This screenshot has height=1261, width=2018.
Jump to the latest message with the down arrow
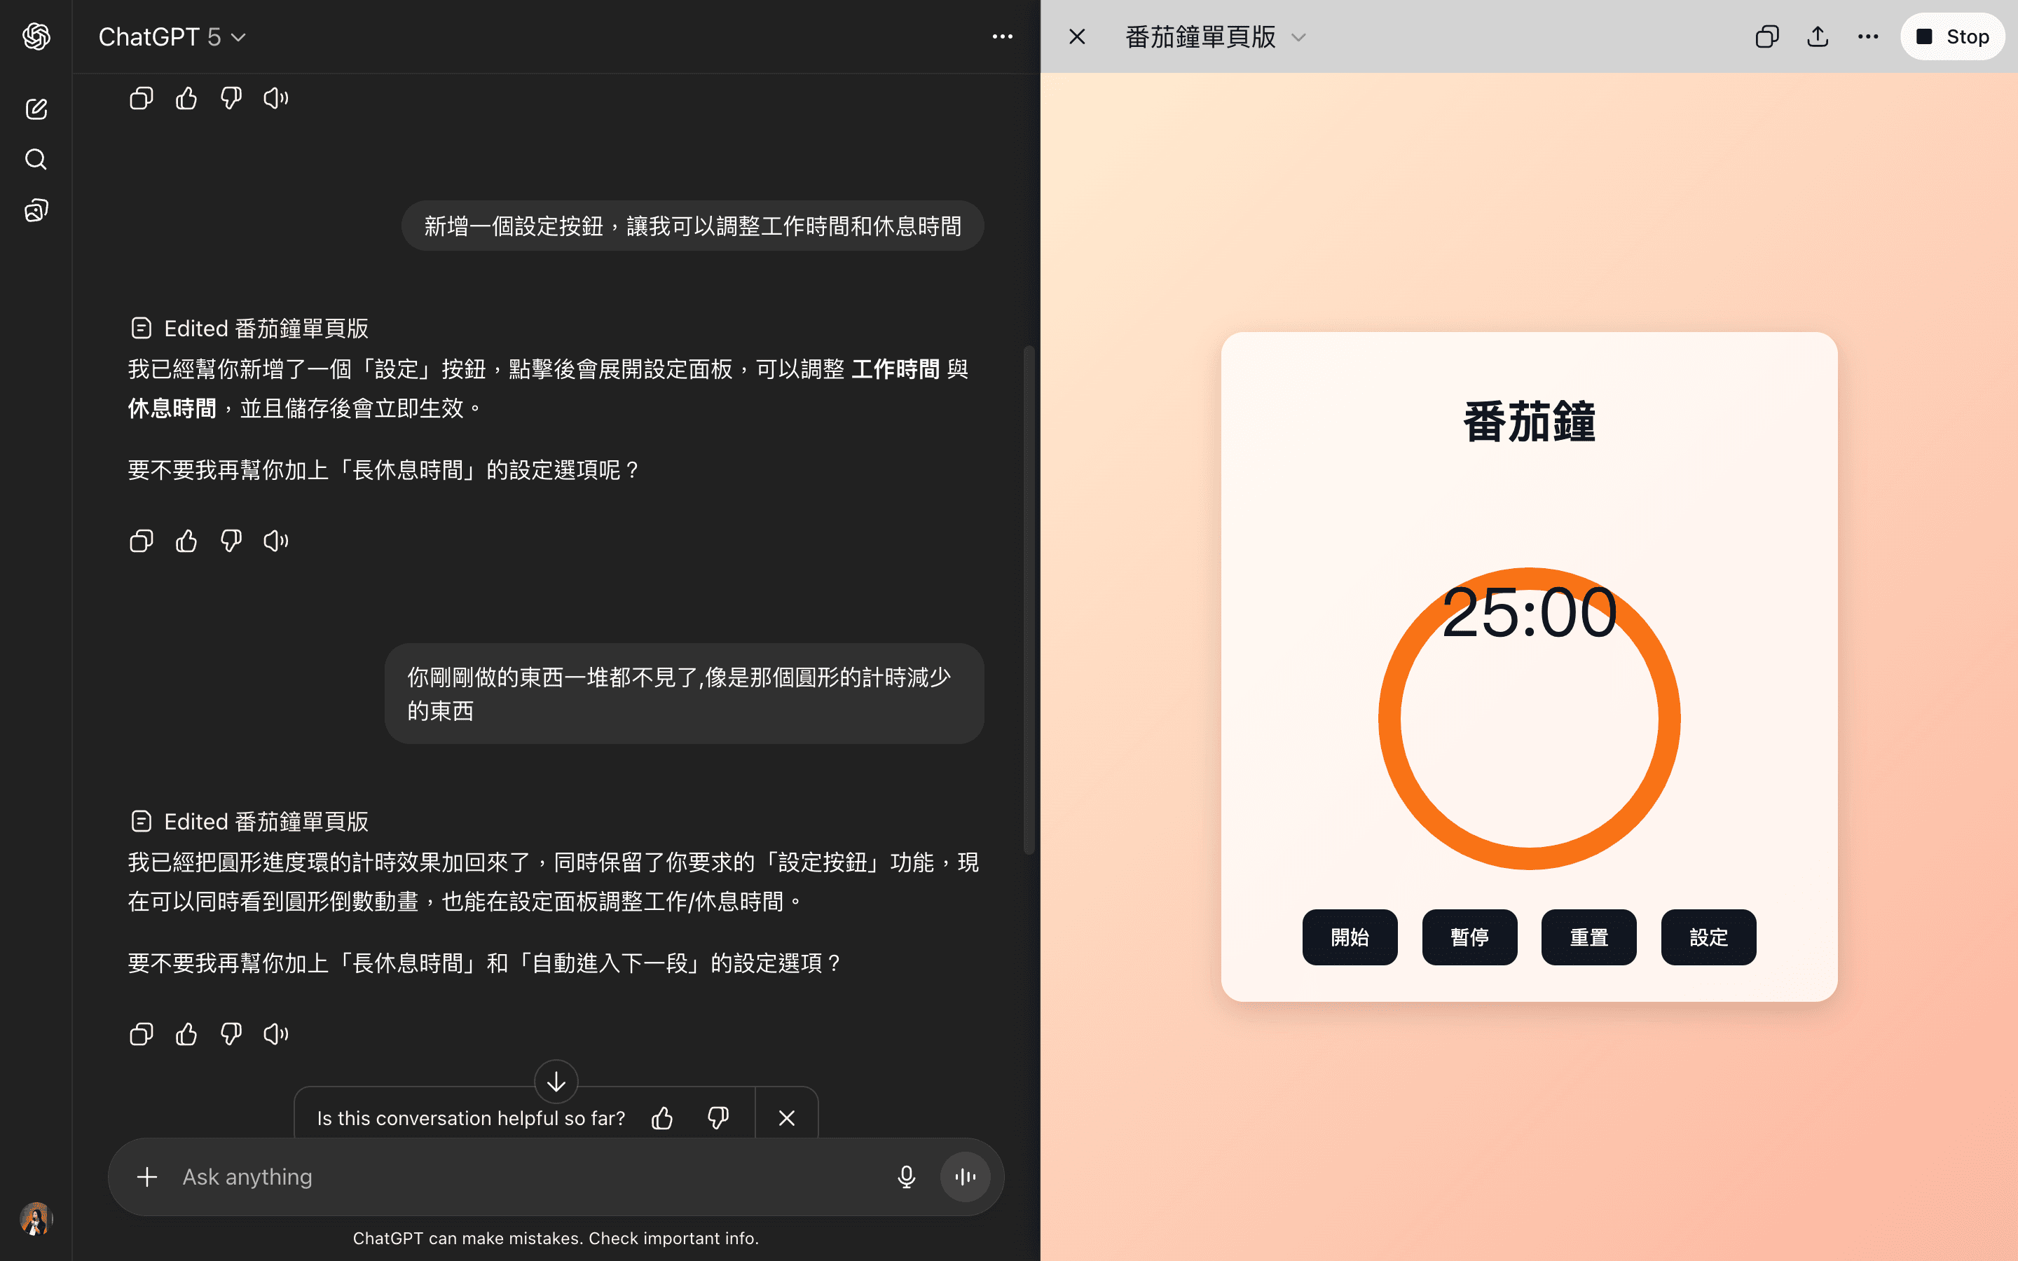(x=556, y=1082)
